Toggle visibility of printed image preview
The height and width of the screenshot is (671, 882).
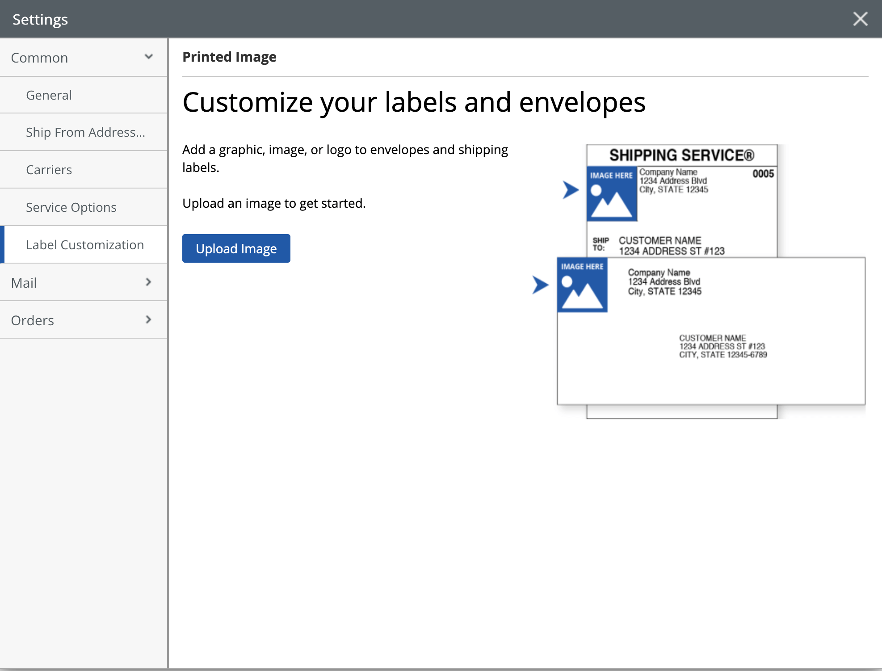[228, 56]
